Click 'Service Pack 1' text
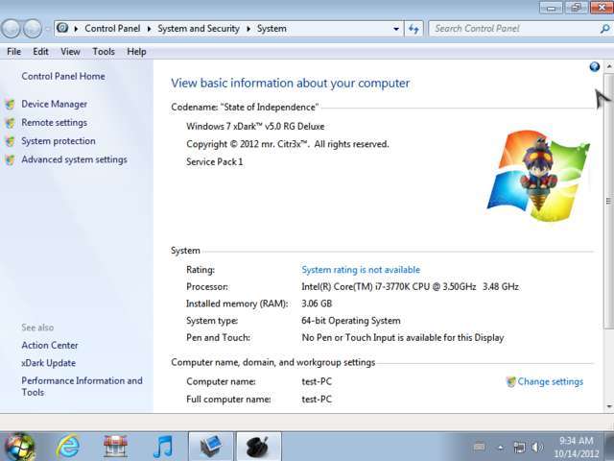 215,162
